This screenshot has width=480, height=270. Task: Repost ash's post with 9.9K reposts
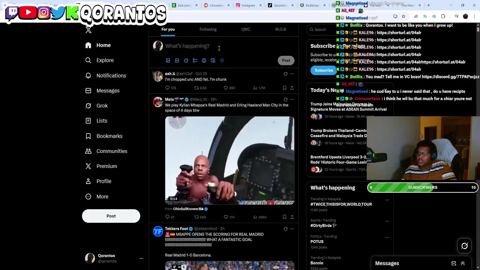pos(196,88)
